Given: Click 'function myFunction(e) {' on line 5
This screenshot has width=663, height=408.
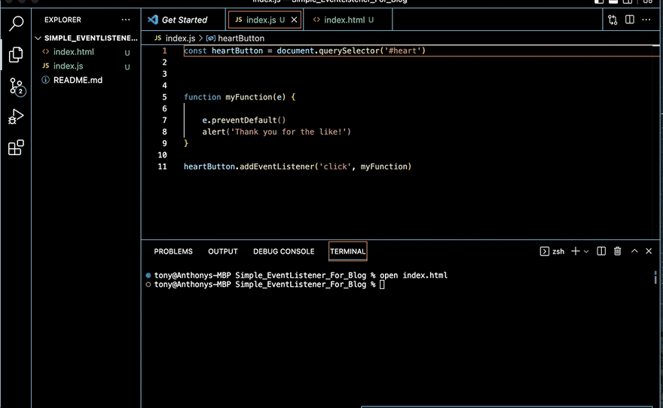Looking at the screenshot, I should pos(240,97).
